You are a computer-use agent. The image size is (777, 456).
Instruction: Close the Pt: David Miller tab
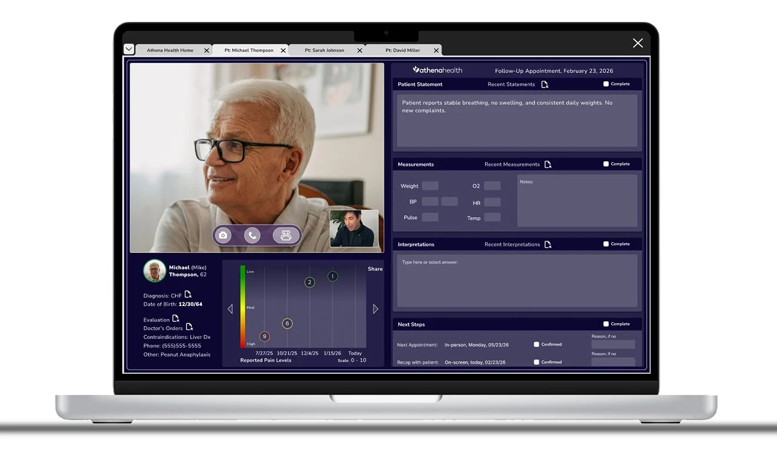[436, 51]
